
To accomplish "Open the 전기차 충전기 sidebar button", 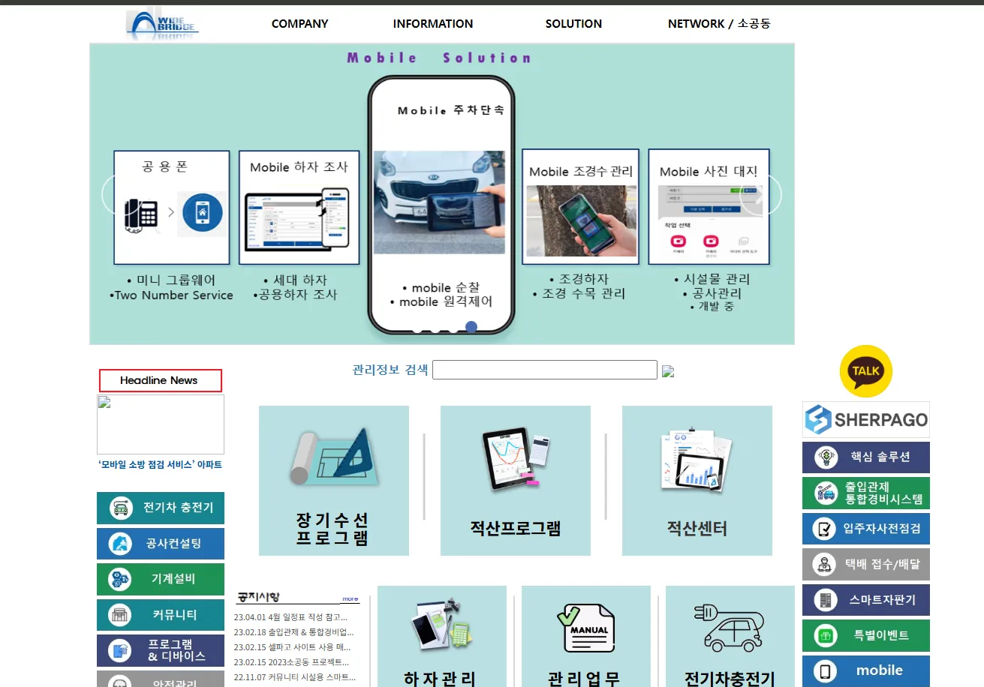I will pyautogui.click(x=161, y=508).
